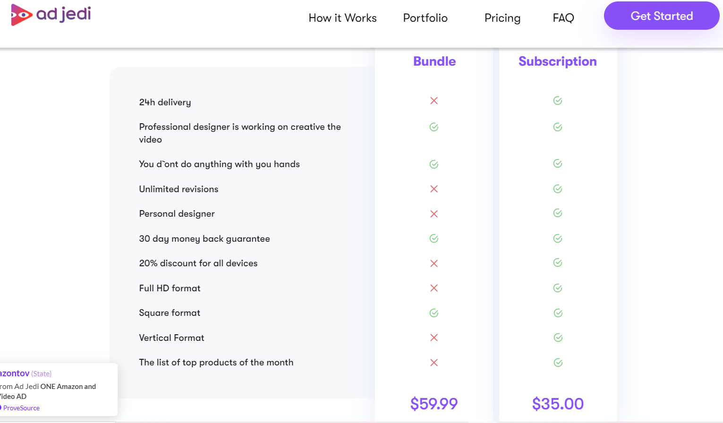Click the Unlimited revisions feature label

(x=179, y=189)
